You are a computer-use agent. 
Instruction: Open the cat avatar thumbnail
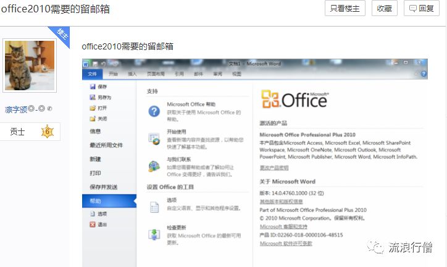[x=30, y=66]
